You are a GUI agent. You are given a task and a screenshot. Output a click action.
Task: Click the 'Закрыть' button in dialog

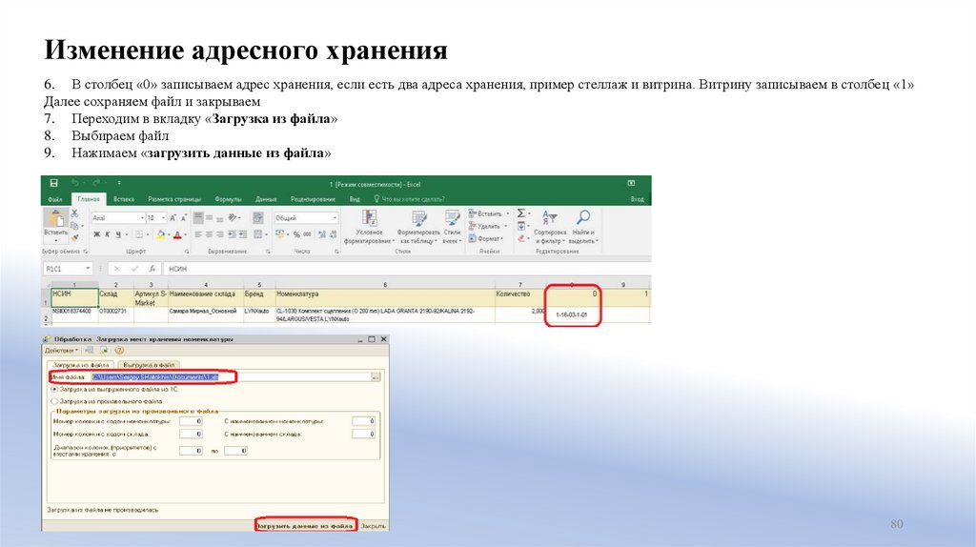374,526
